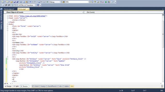The image size is (165, 92).
Task: Open the Server Explorer side panel
Action: (1, 14)
